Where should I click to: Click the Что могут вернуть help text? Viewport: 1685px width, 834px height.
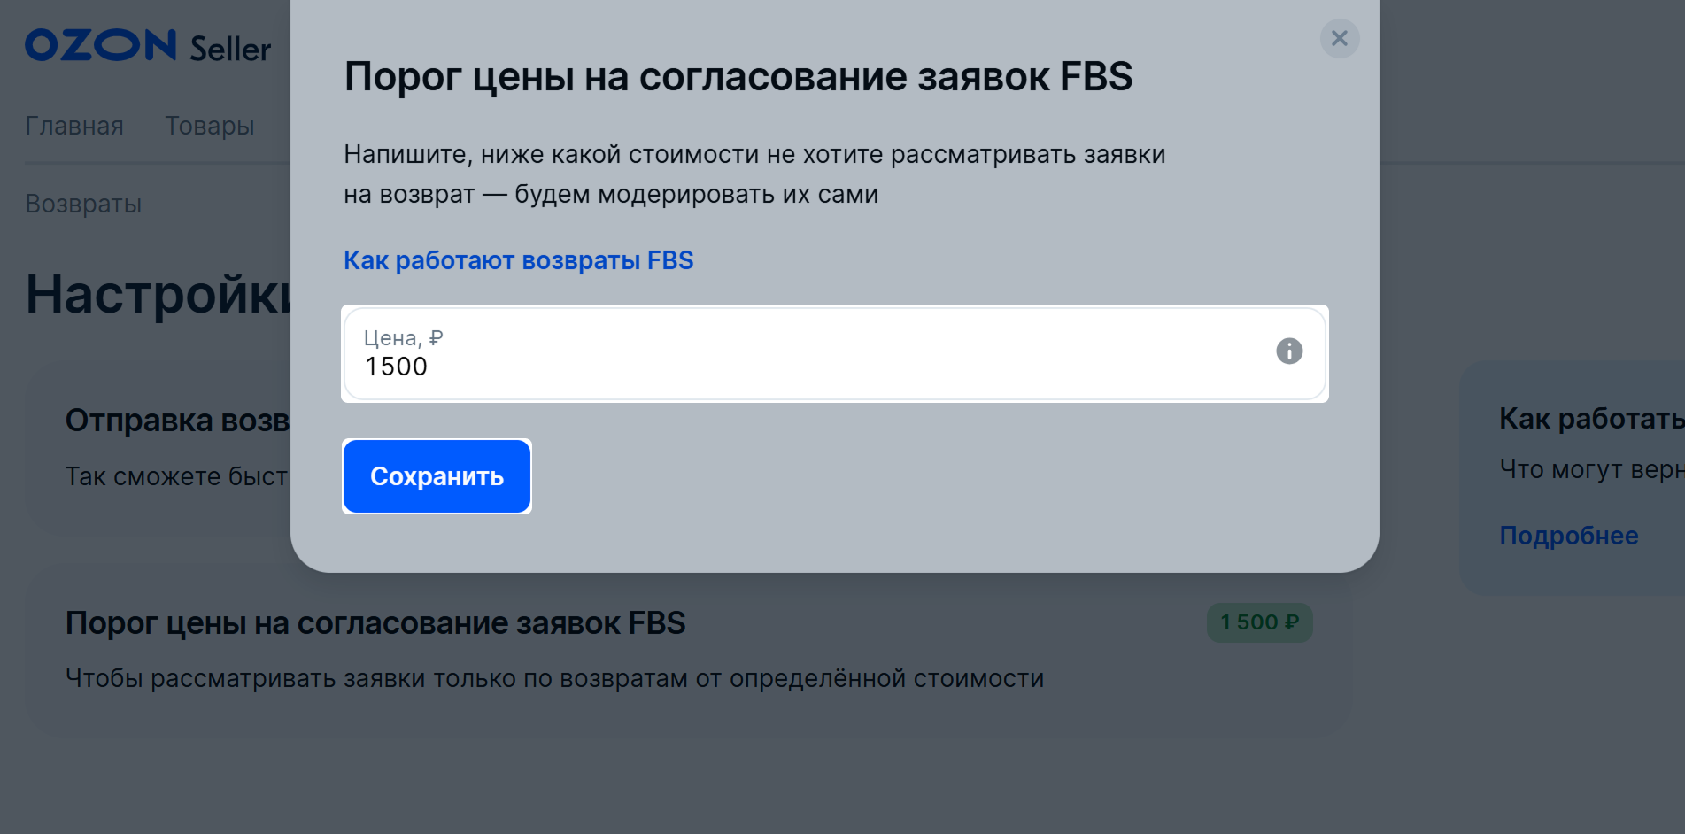[x=1590, y=469]
